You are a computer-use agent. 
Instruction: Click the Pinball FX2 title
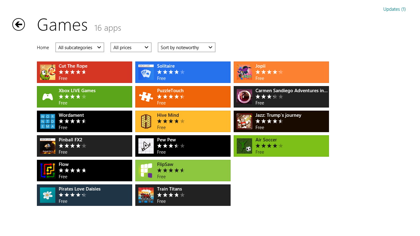[x=70, y=140]
